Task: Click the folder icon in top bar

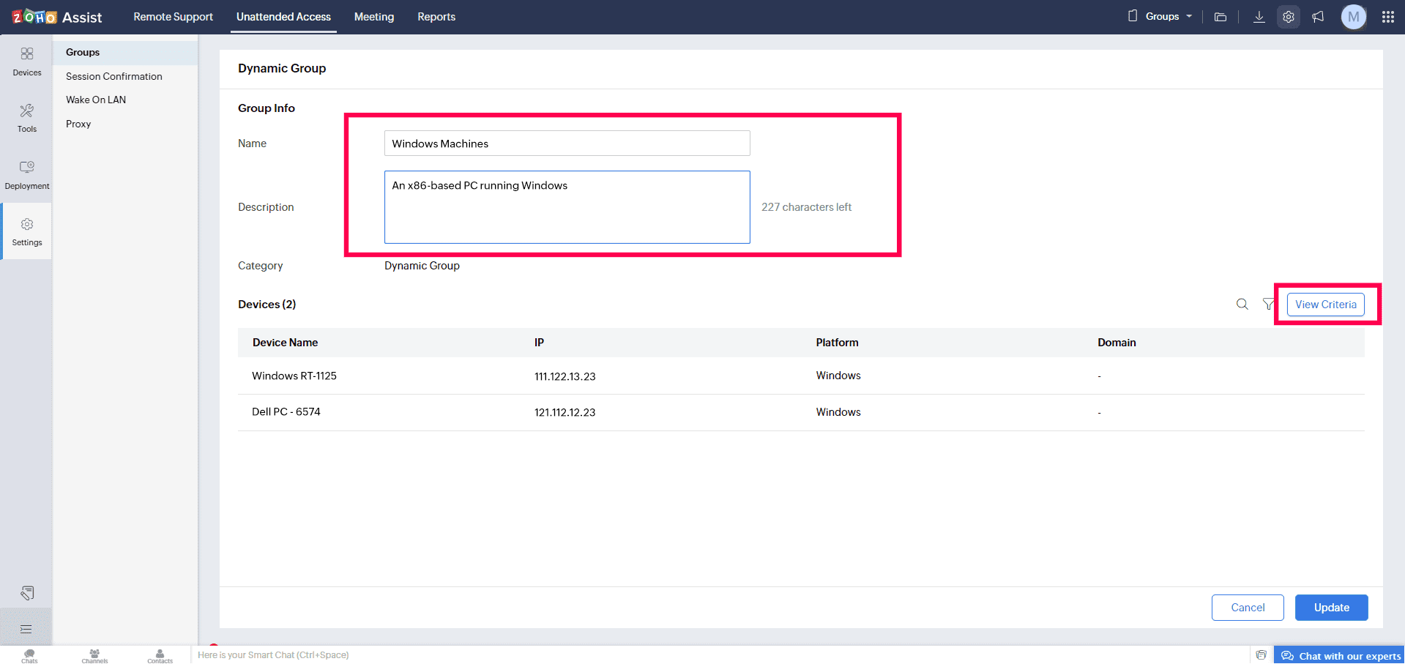Action: pyautogui.click(x=1220, y=17)
